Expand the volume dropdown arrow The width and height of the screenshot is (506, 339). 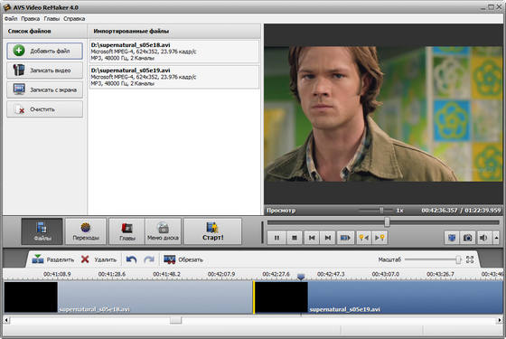point(496,238)
